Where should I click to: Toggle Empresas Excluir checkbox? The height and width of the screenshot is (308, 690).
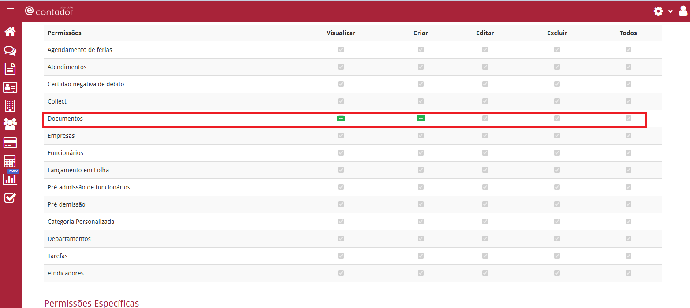pos(557,136)
